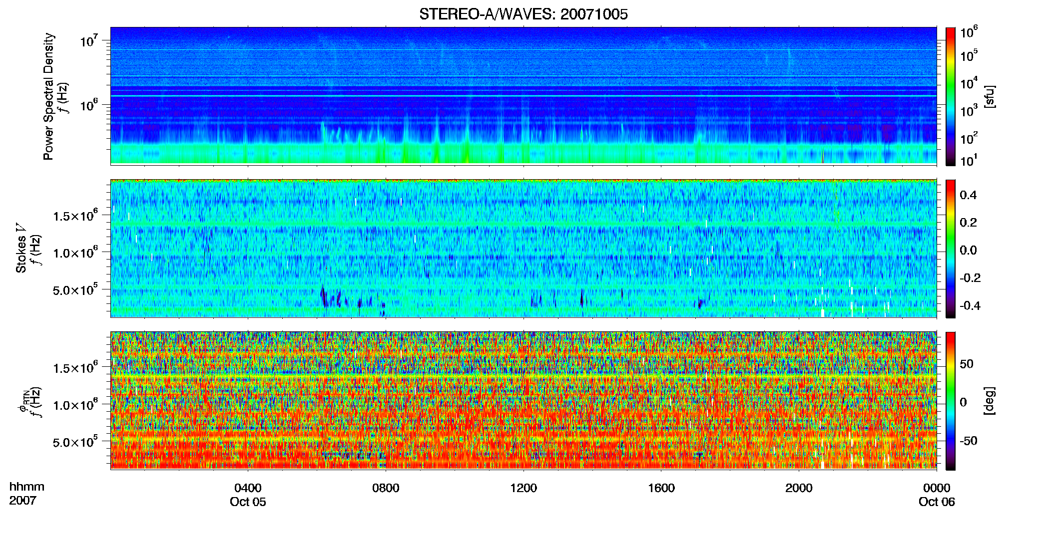Click 1.0×10^6 tick in phi RTN panel

tap(76, 405)
